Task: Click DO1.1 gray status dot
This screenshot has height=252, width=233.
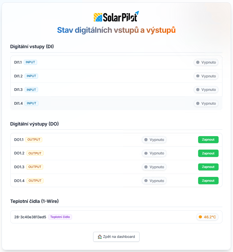Action: [146, 140]
